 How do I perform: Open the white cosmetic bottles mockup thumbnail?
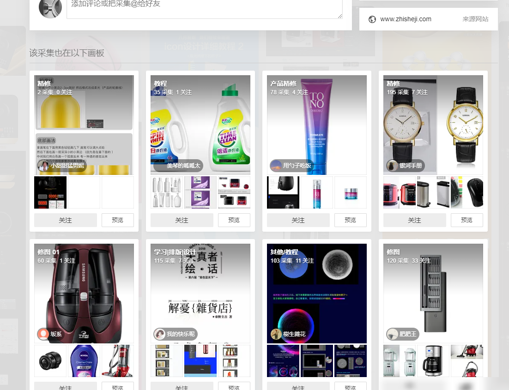[167, 192]
